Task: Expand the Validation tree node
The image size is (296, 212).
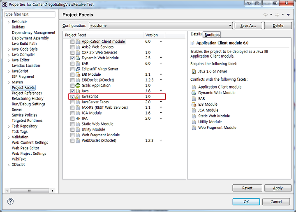Action: tap(9, 137)
